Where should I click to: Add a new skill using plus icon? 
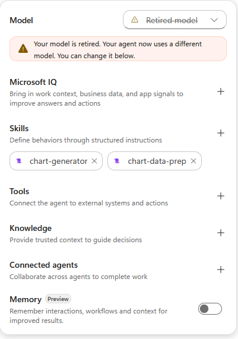click(x=220, y=133)
